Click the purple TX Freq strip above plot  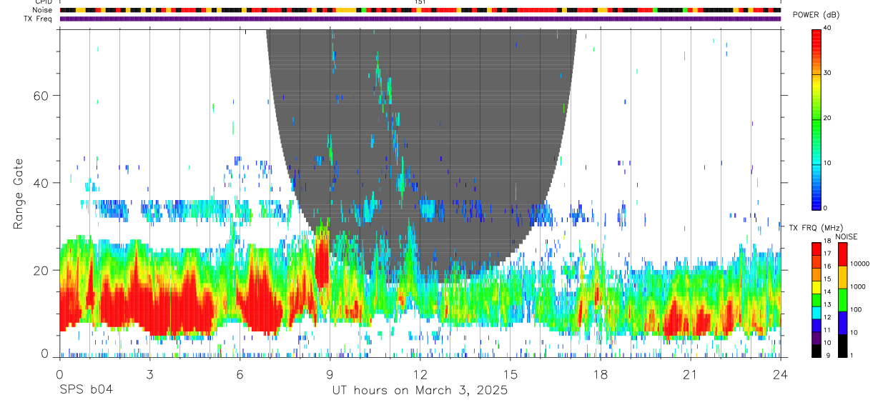[420, 19]
